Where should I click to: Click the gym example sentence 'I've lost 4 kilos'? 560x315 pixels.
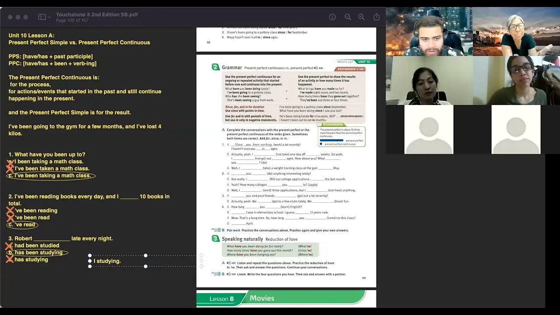[x=85, y=130]
